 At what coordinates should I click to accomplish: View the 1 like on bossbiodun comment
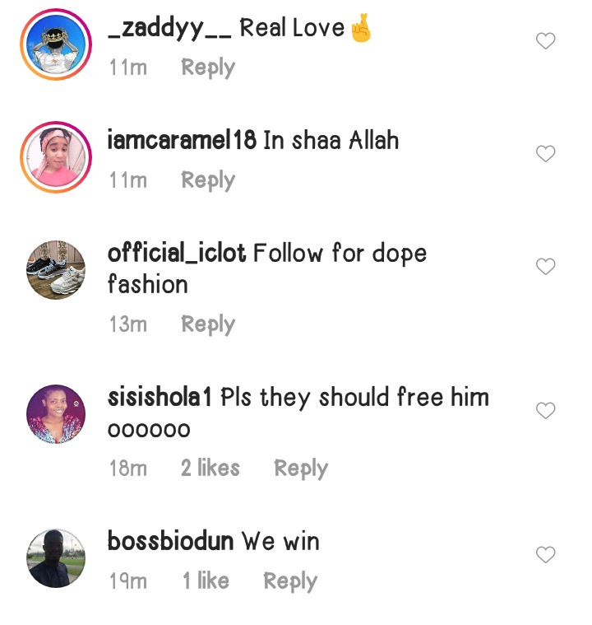pos(206,581)
